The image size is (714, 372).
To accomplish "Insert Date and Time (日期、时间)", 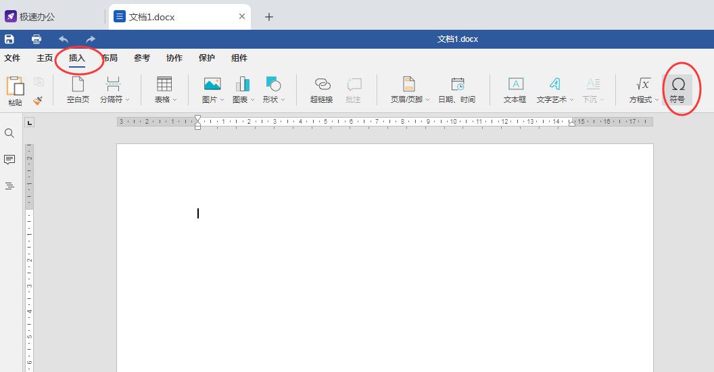I will (x=456, y=90).
